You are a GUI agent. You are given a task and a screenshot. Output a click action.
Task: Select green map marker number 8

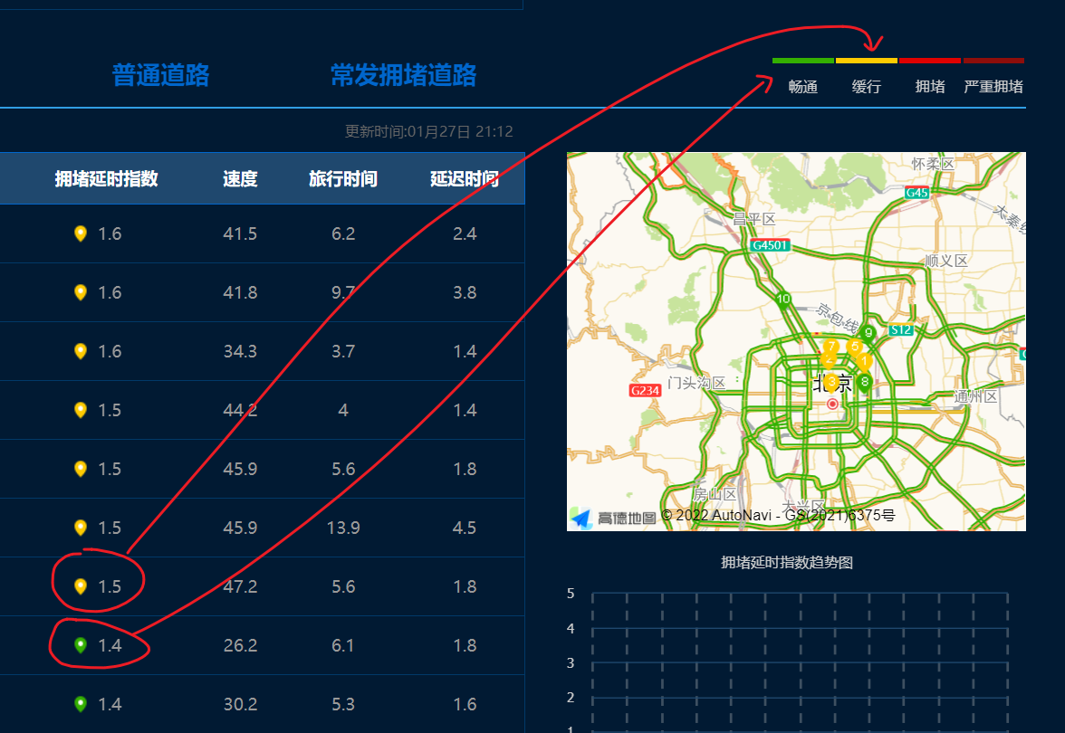click(864, 384)
